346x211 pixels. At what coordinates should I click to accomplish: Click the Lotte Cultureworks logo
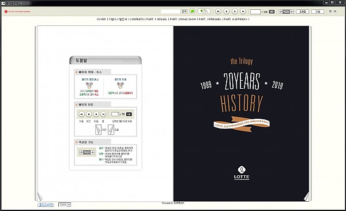pyautogui.click(x=17, y=12)
